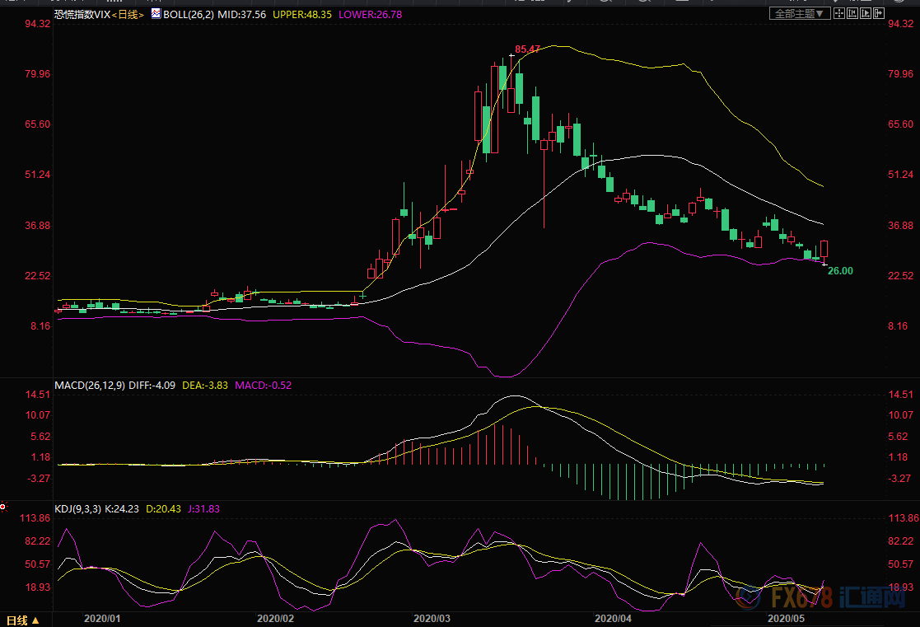The image size is (920, 627).
Task: Open the 全部主题 theme dropdown
Action: (798, 14)
